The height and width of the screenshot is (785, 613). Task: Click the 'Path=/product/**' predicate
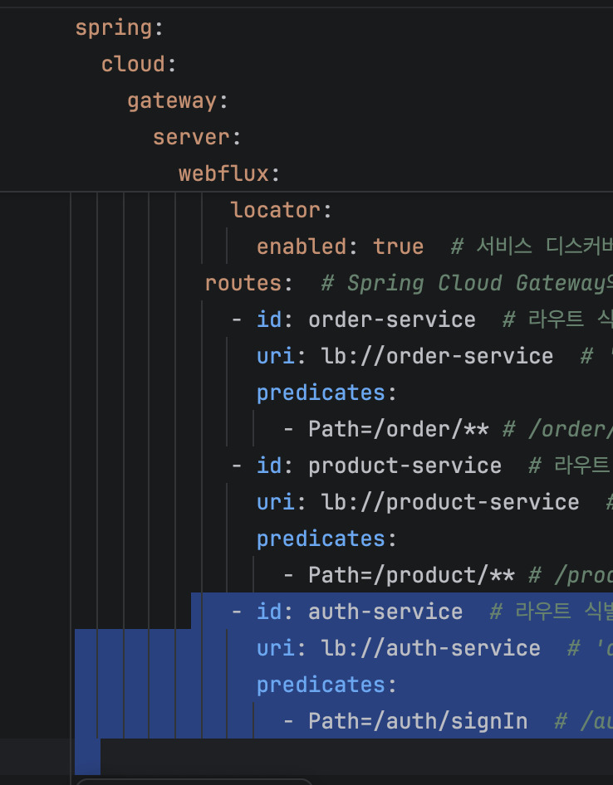pos(411,575)
